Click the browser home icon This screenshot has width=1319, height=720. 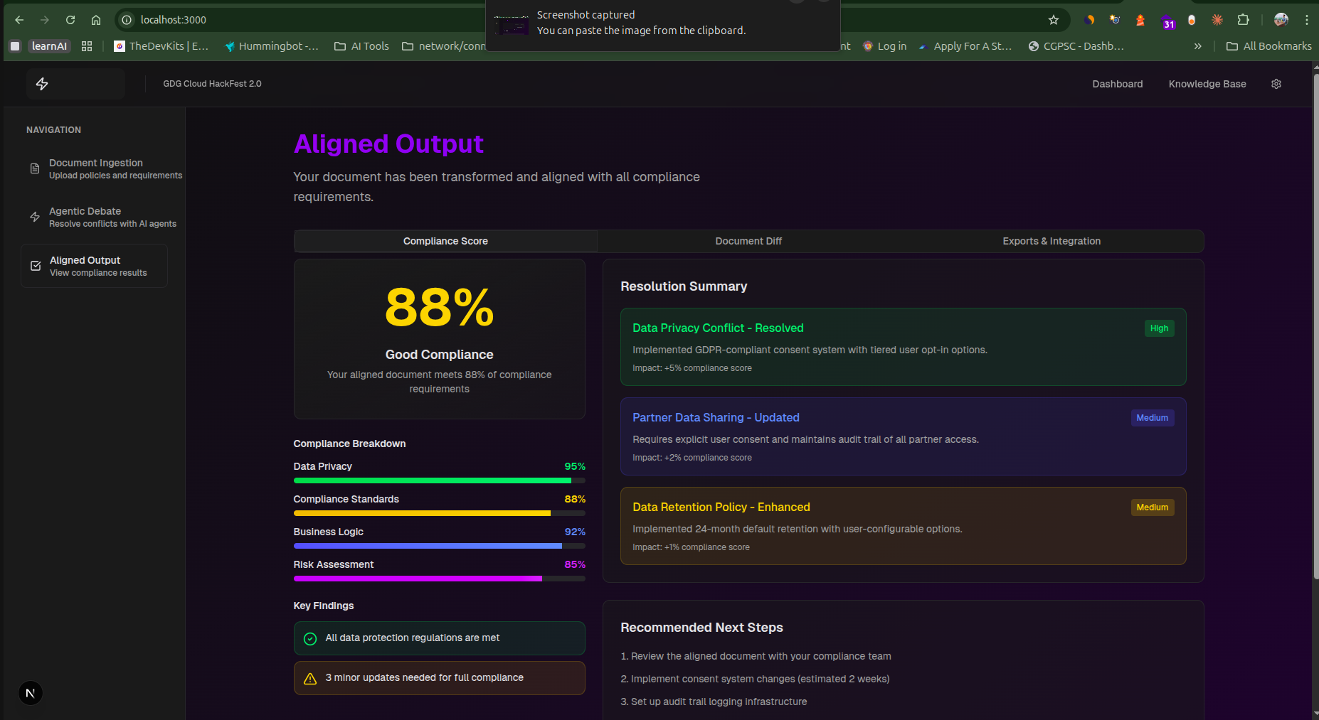point(96,20)
